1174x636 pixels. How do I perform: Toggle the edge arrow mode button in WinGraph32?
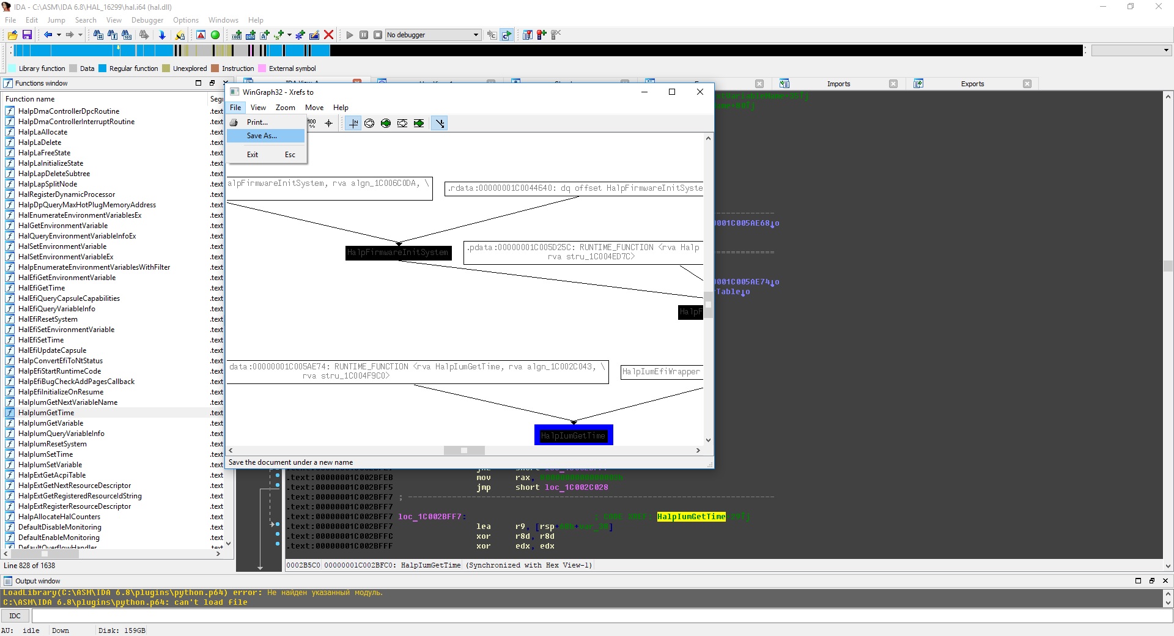coord(440,124)
